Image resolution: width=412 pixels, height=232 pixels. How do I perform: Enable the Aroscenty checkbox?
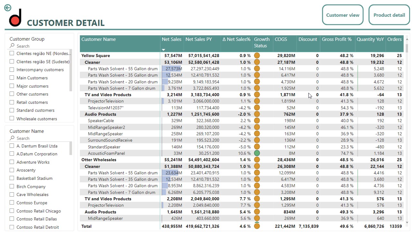point(12,170)
